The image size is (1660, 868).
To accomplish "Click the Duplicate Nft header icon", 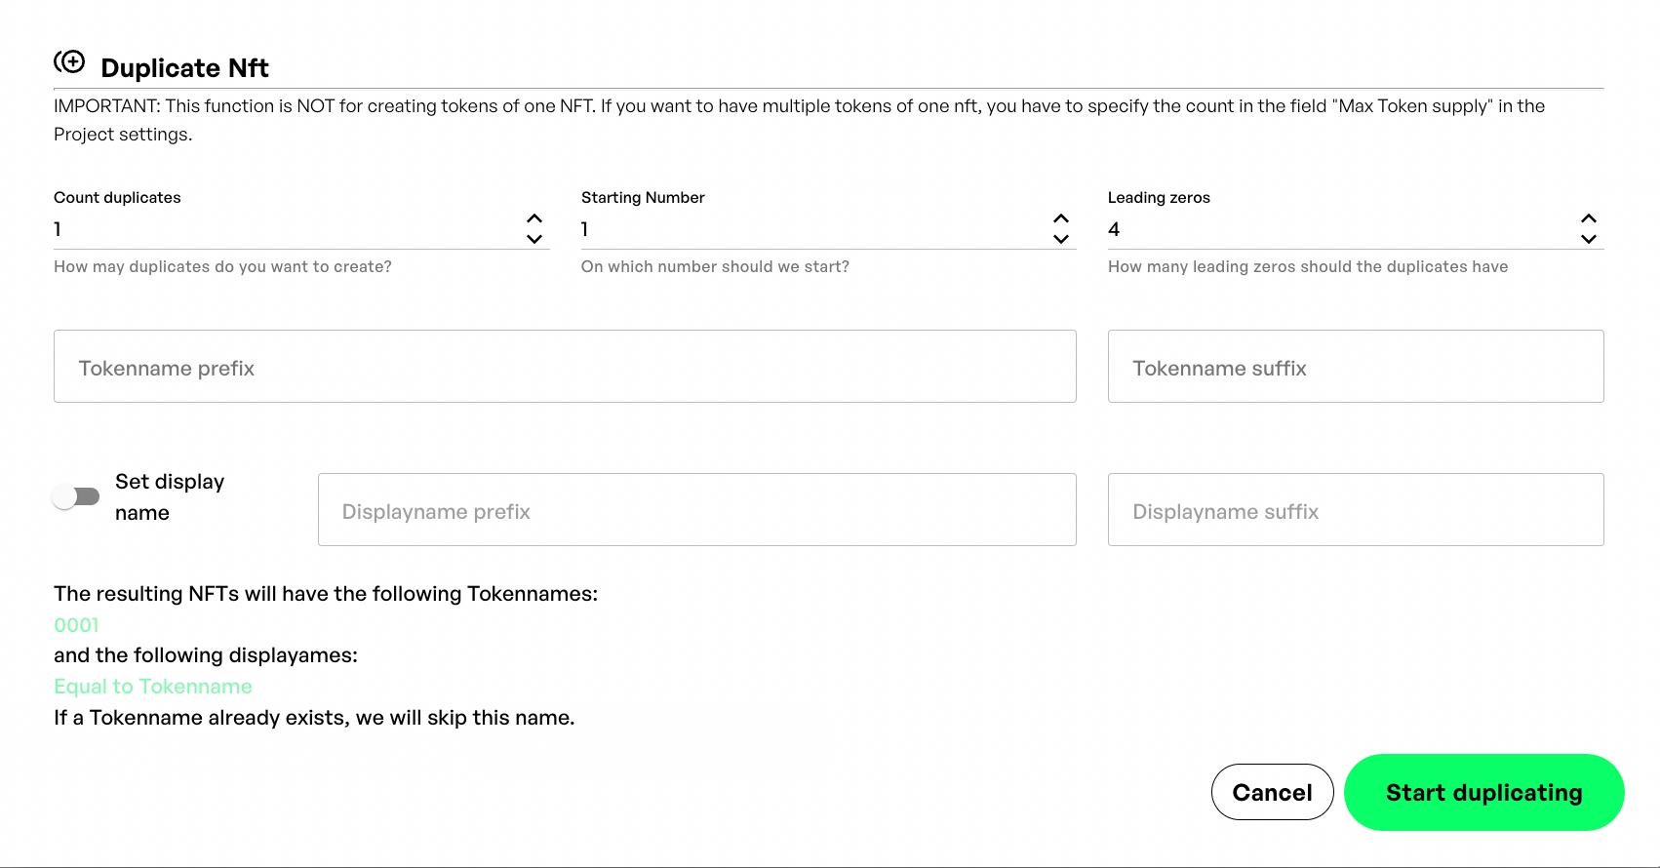I will tap(69, 62).
